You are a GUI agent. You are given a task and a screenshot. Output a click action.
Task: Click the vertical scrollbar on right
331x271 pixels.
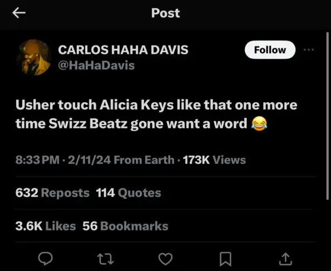coord(328,116)
